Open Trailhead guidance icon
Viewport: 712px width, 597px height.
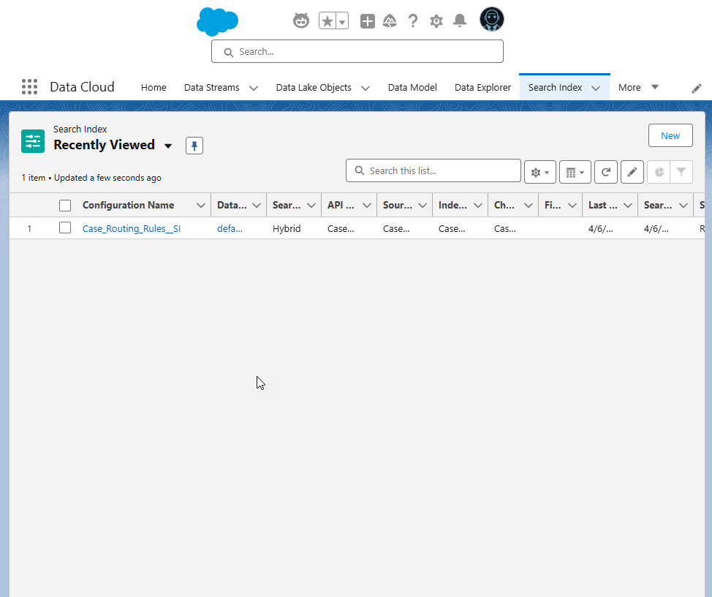390,21
